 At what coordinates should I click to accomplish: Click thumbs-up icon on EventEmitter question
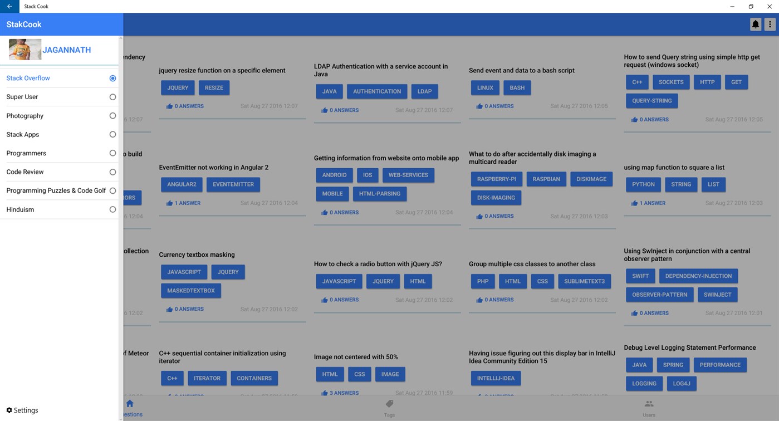(x=169, y=203)
